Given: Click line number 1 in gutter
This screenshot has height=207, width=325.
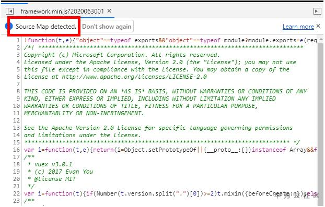Looking at the screenshot, I should [x=18, y=40].
